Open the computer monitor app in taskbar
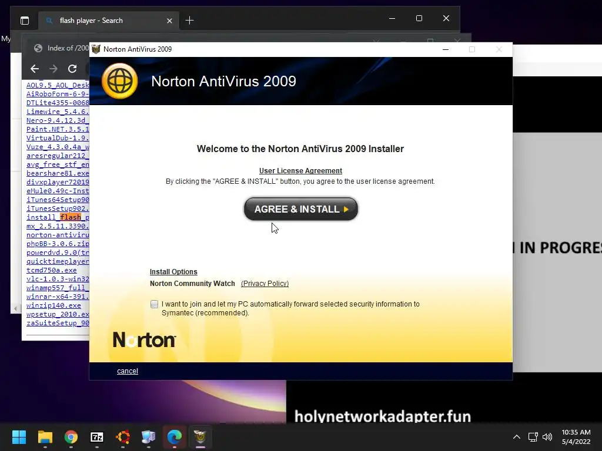This screenshot has width=602, height=451. point(149,437)
